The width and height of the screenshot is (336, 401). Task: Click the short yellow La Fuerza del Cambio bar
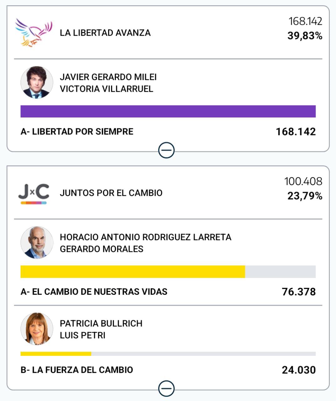[x=56, y=354]
